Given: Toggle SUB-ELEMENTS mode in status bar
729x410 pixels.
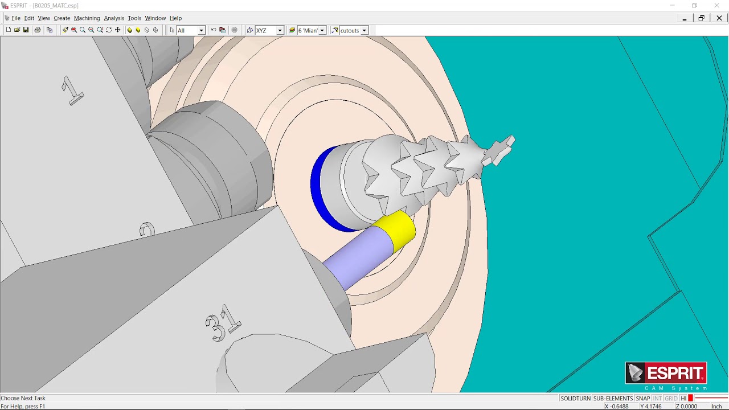Looking at the screenshot, I should 613,398.
